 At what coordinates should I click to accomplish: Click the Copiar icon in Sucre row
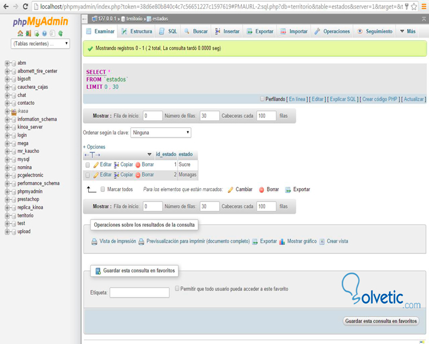pyautogui.click(x=116, y=165)
